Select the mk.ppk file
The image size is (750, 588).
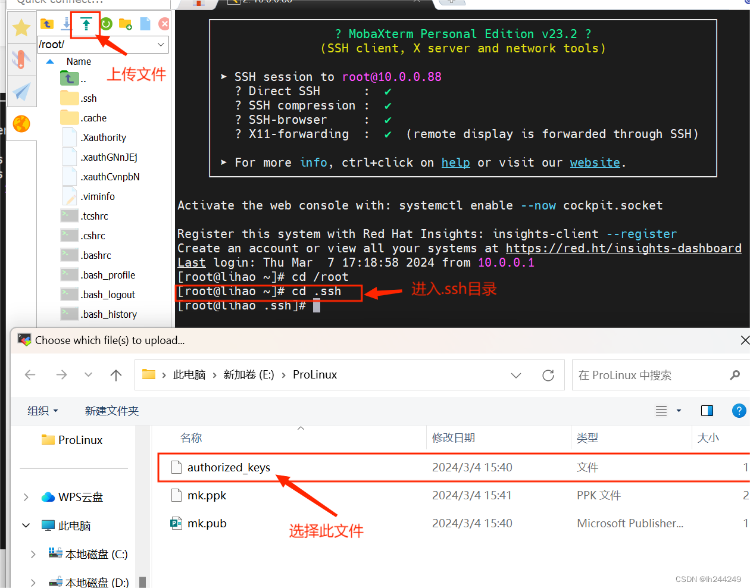pos(454,495)
